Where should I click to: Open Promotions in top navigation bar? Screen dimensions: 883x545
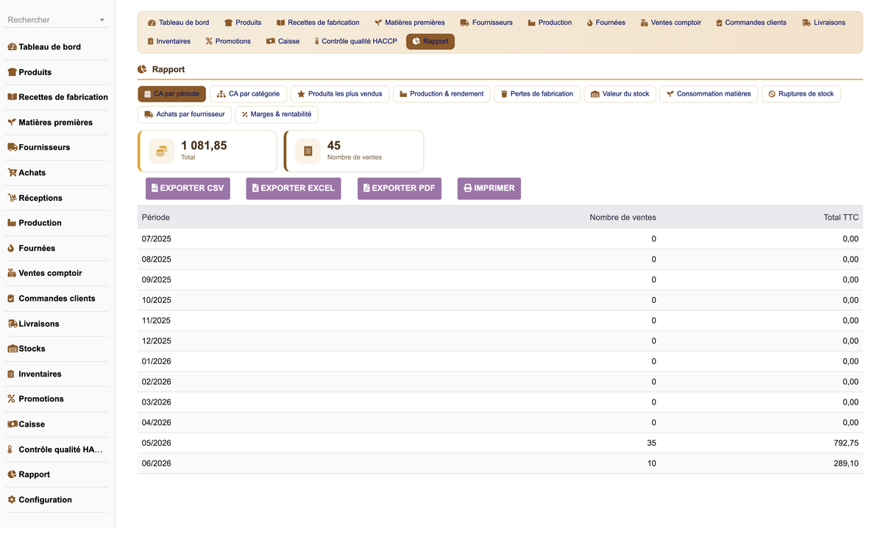228,41
